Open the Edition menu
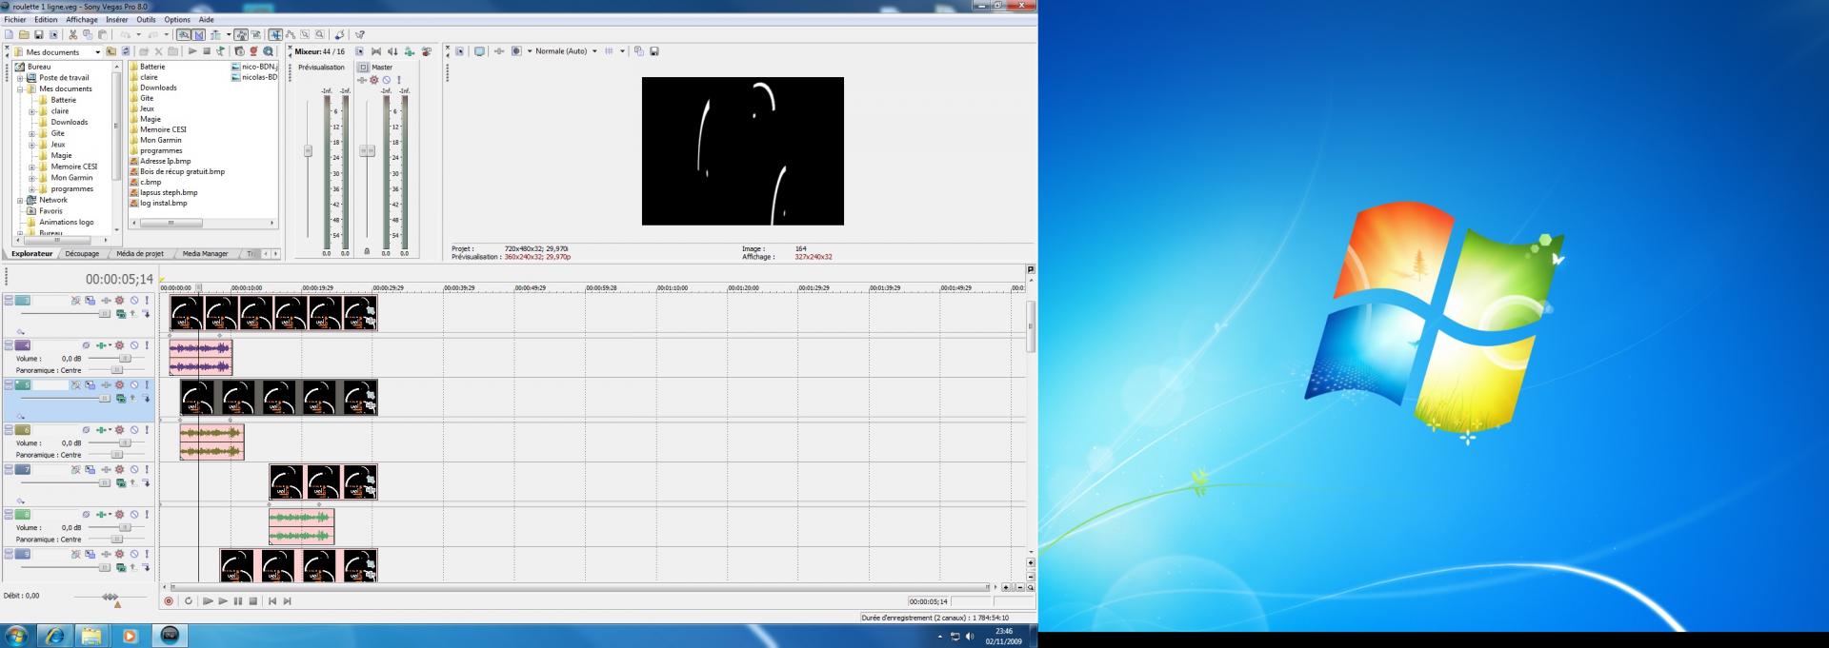 46,19
